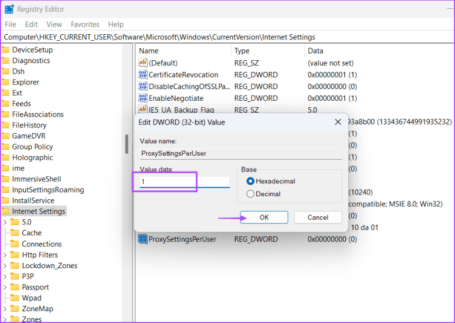Close the Edit DWORD dialog
455x323 pixels.
338,122
